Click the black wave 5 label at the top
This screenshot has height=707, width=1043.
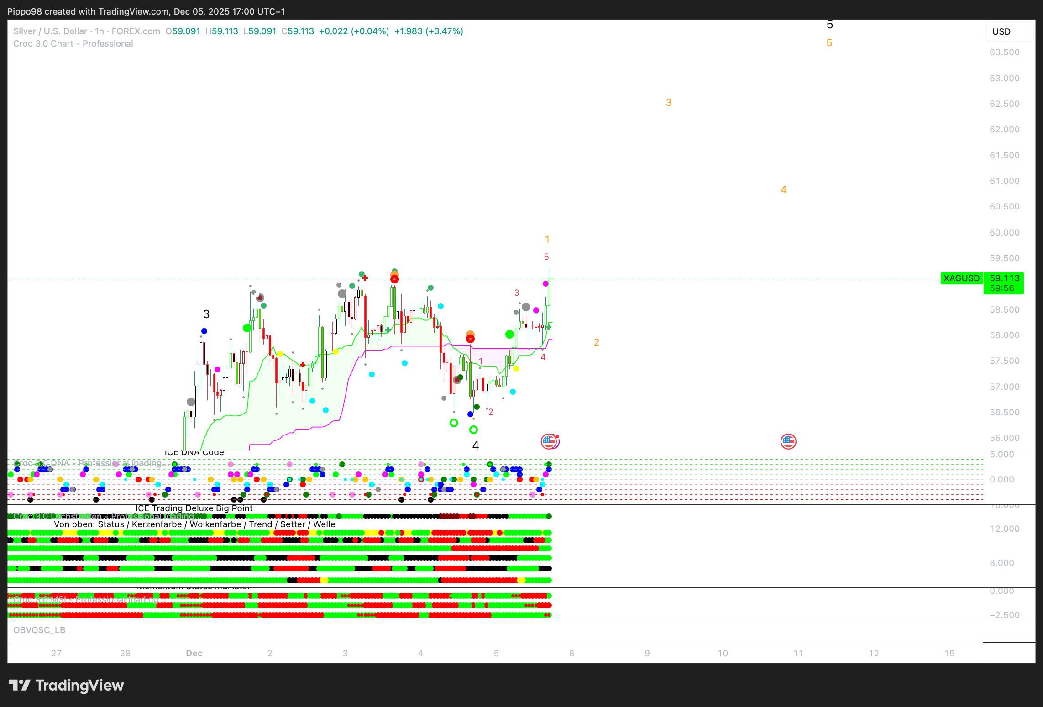[x=829, y=25]
